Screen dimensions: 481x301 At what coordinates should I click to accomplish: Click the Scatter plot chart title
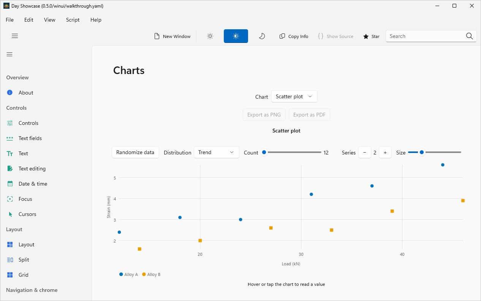286,131
